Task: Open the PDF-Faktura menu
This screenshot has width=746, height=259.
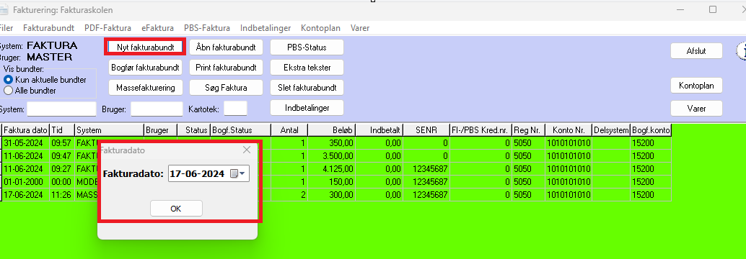Action: (x=107, y=28)
